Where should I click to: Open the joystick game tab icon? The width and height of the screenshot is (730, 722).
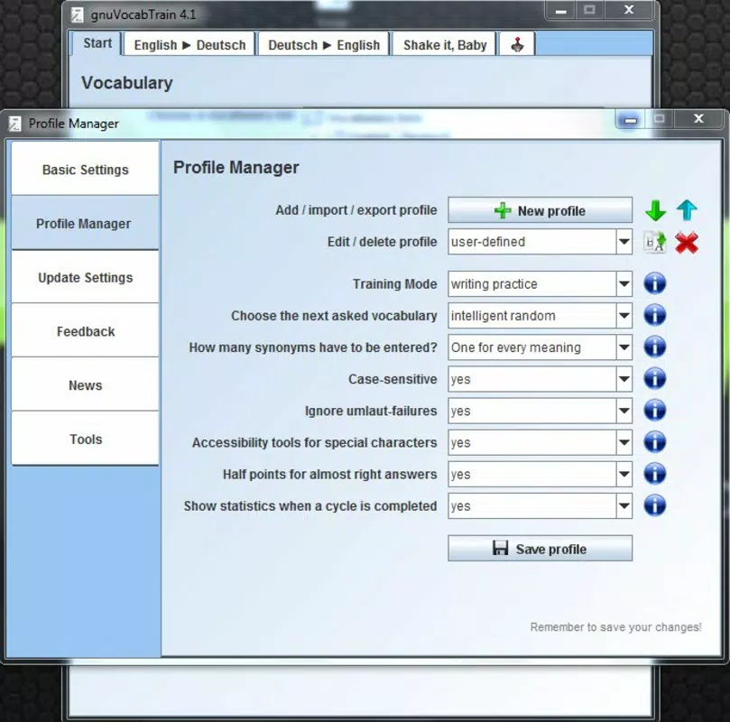click(517, 45)
